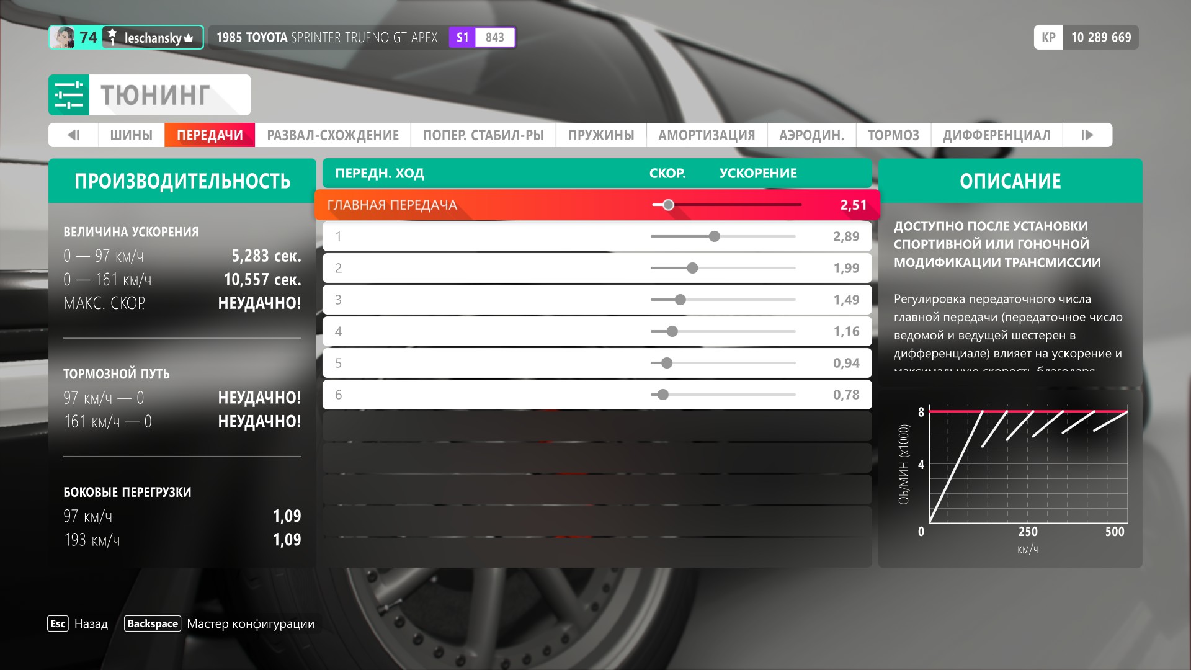Select the ТОРМОЗ tab
Image resolution: width=1191 pixels, height=670 pixels.
893,135
